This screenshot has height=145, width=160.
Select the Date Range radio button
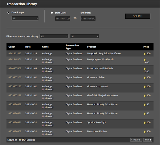[x=8, y=12]
